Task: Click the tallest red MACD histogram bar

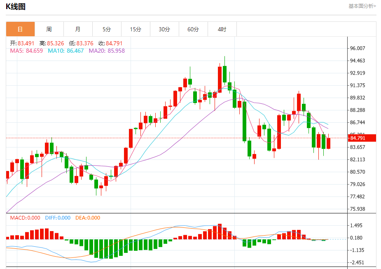Action: [x=220, y=232]
